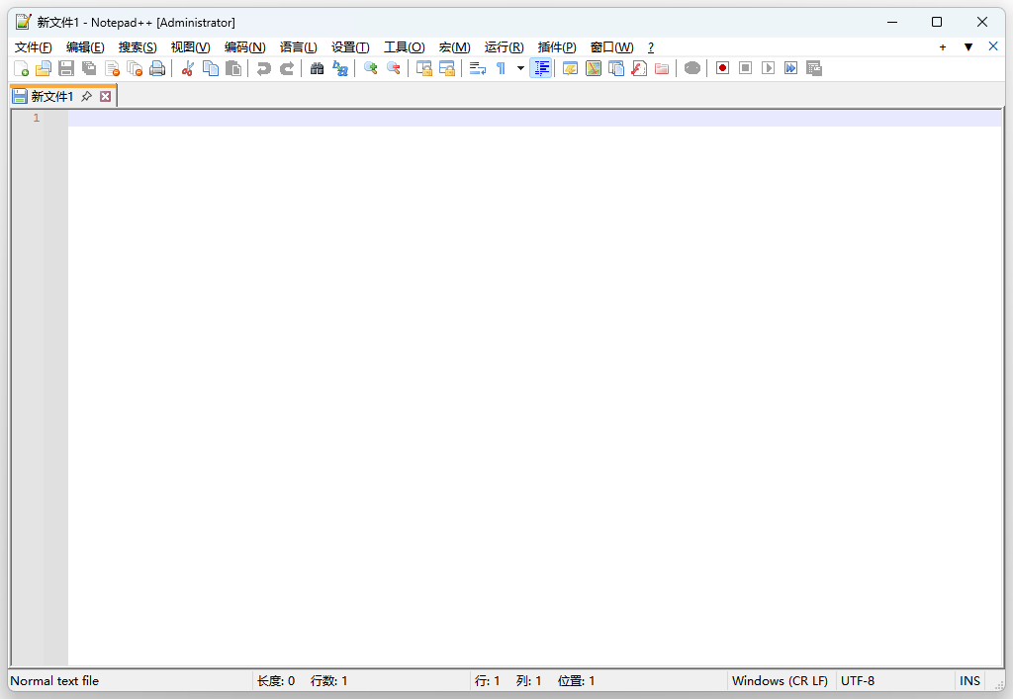Pin the 新文件1 tab
The width and height of the screenshot is (1013, 699).
pos(87,96)
